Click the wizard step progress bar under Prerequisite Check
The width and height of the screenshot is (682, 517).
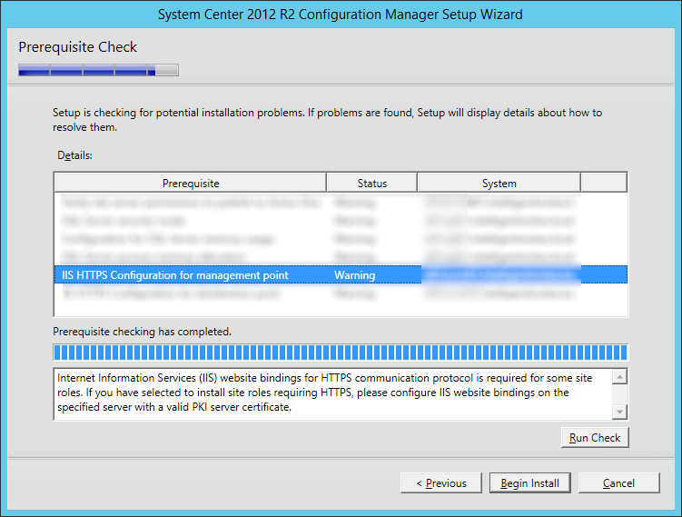(x=98, y=70)
